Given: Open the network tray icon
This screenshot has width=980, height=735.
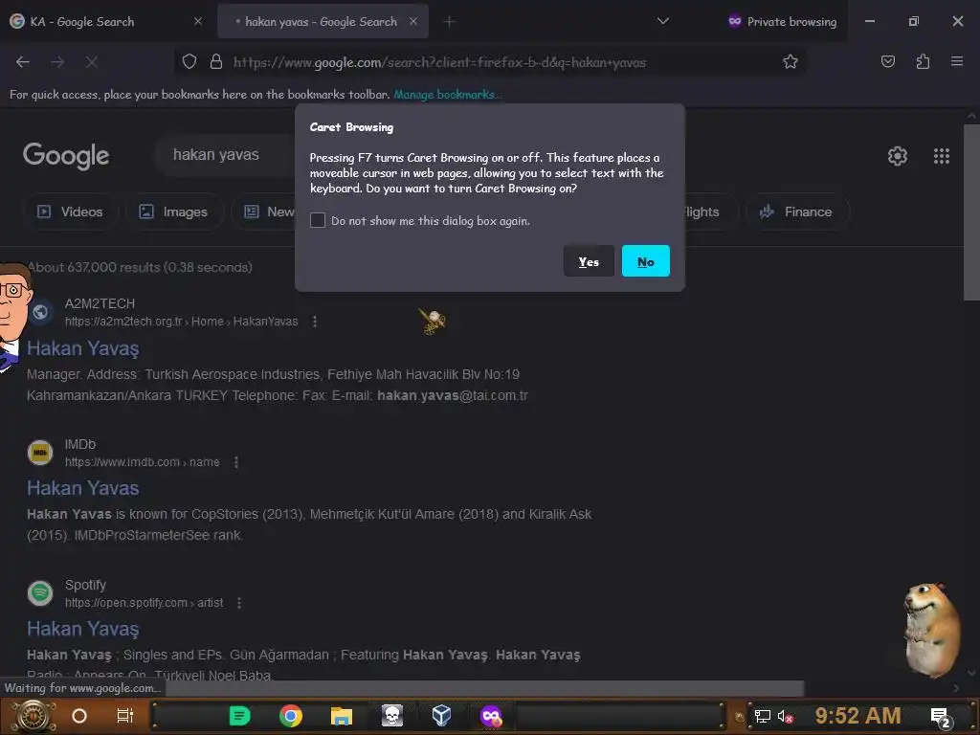Looking at the screenshot, I should 762,716.
